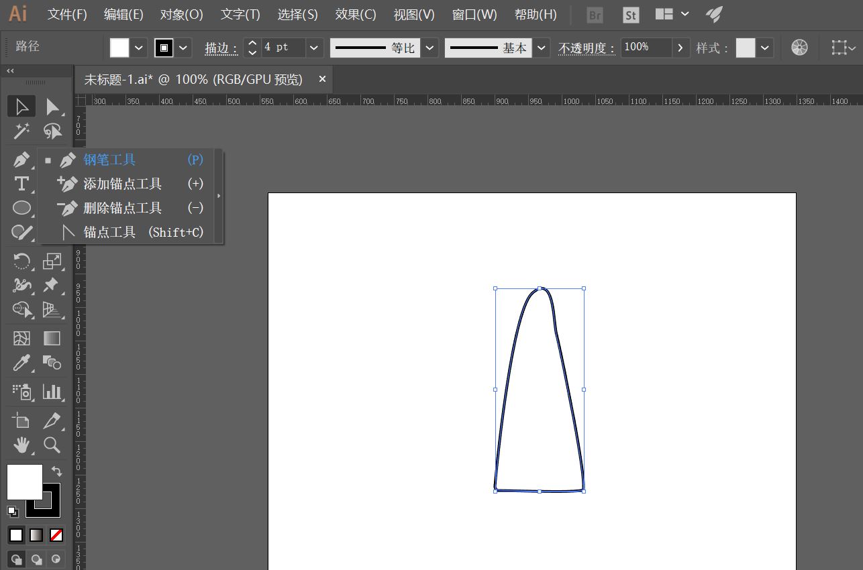Select the Type tool
The height and width of the screenshot is (570, 863).
point(21,184)
